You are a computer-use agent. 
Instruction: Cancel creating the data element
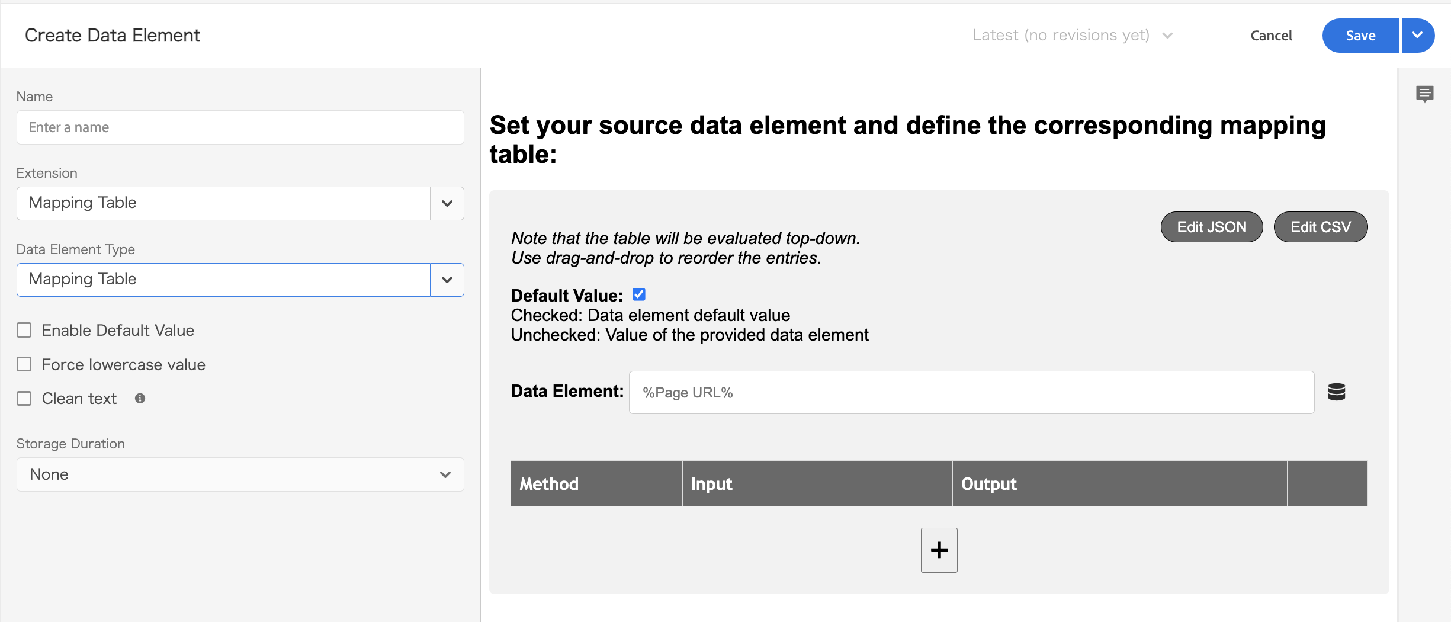(x=1271, y=36)
